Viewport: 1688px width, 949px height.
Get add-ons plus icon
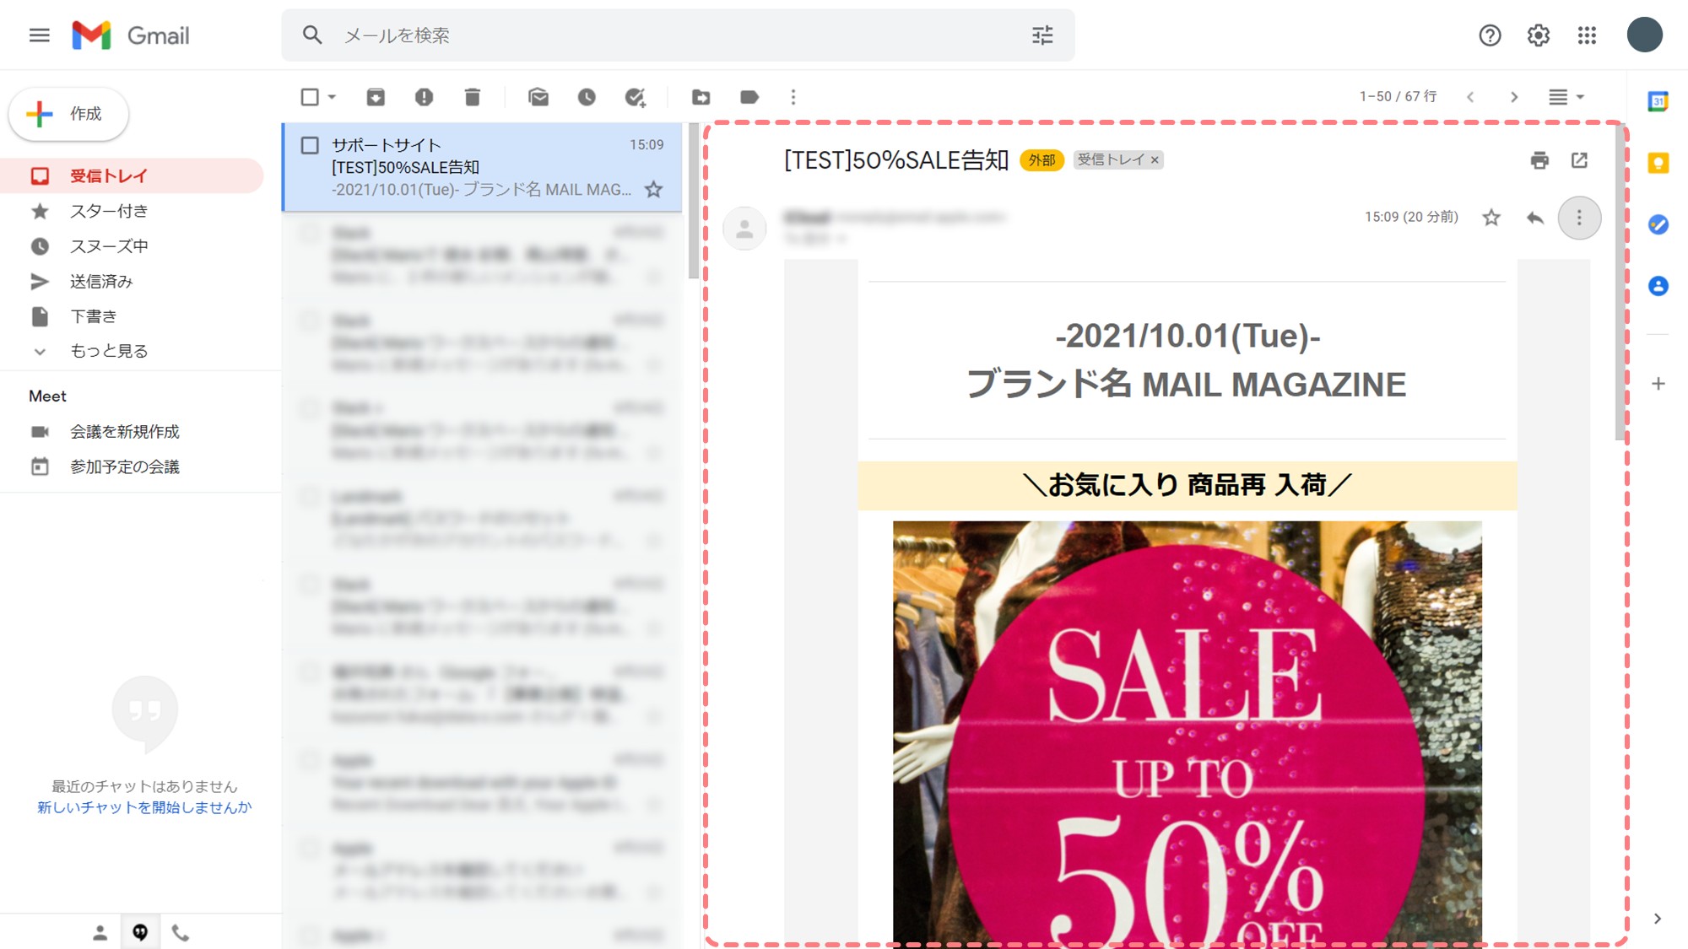point(1658,384)
